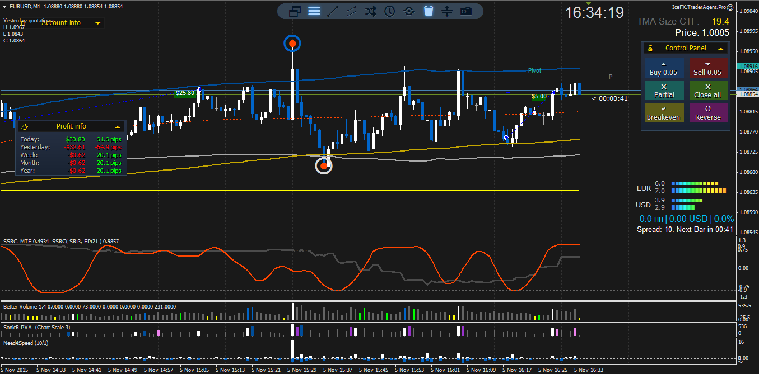Open the Account info panel header
This screenshot has width=759, height=374.
click(62, 23)
